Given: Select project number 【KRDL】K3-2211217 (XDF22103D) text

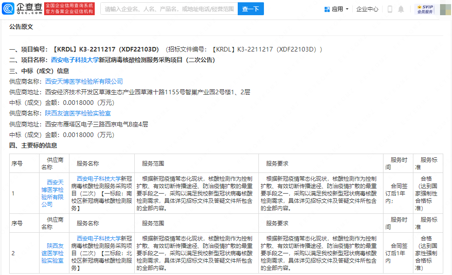Looking at the screenshot, I should [105, 49].
